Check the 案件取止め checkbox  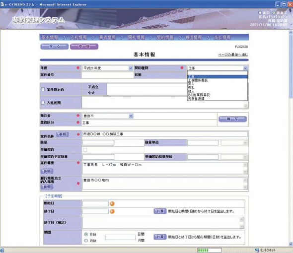click(43, 89)
